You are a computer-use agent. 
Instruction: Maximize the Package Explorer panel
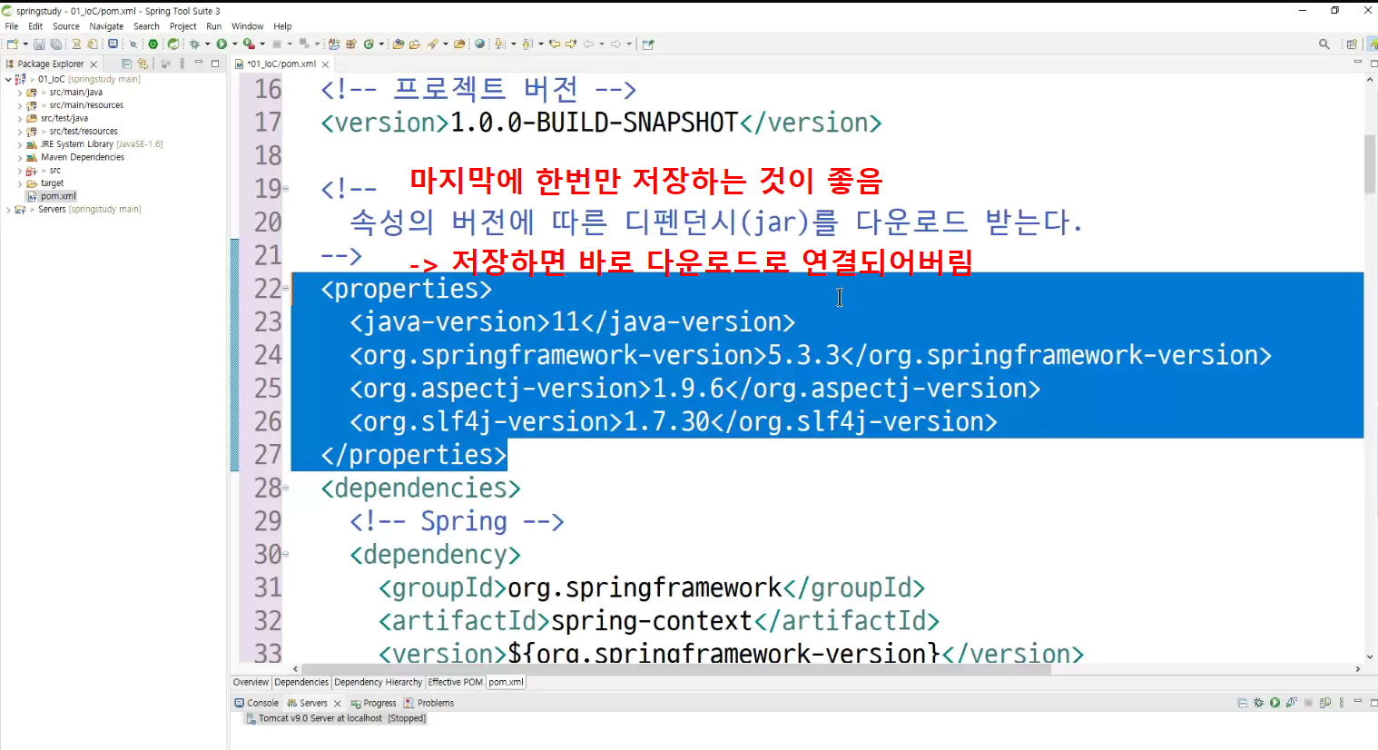215,64
